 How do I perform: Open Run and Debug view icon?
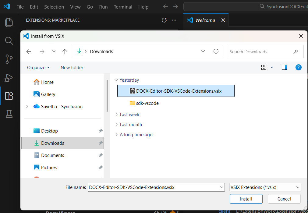coord(9,78)
